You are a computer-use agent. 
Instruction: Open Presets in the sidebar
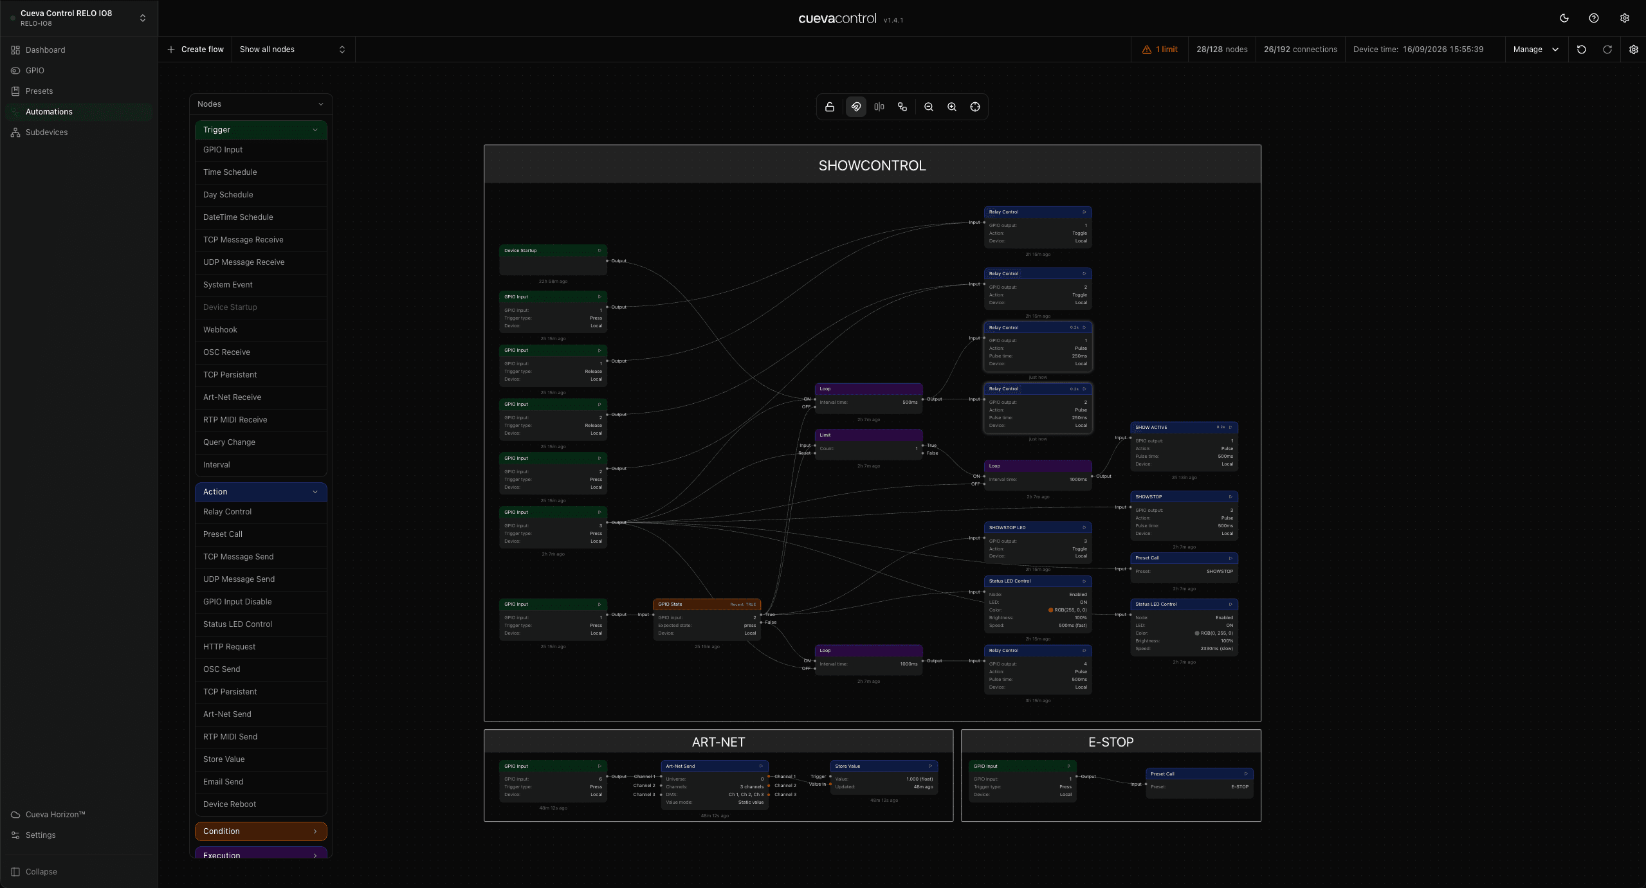[79, 91]
